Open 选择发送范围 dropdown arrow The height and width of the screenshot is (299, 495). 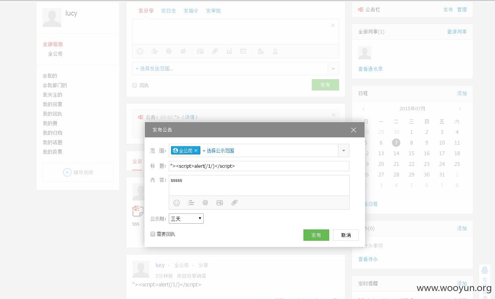[x=333, y=69]
